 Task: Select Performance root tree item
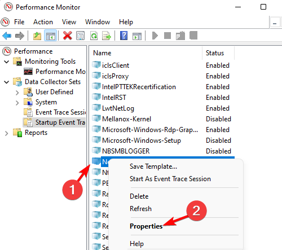33,51
